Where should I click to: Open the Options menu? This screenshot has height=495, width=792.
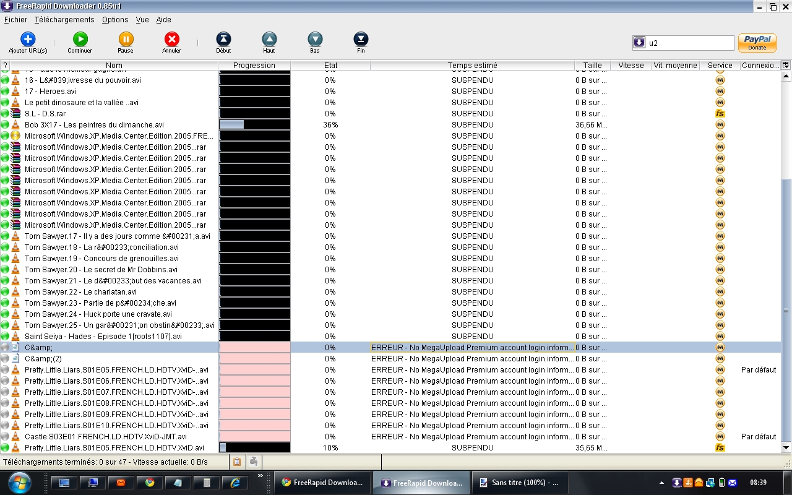coord(115,20)
